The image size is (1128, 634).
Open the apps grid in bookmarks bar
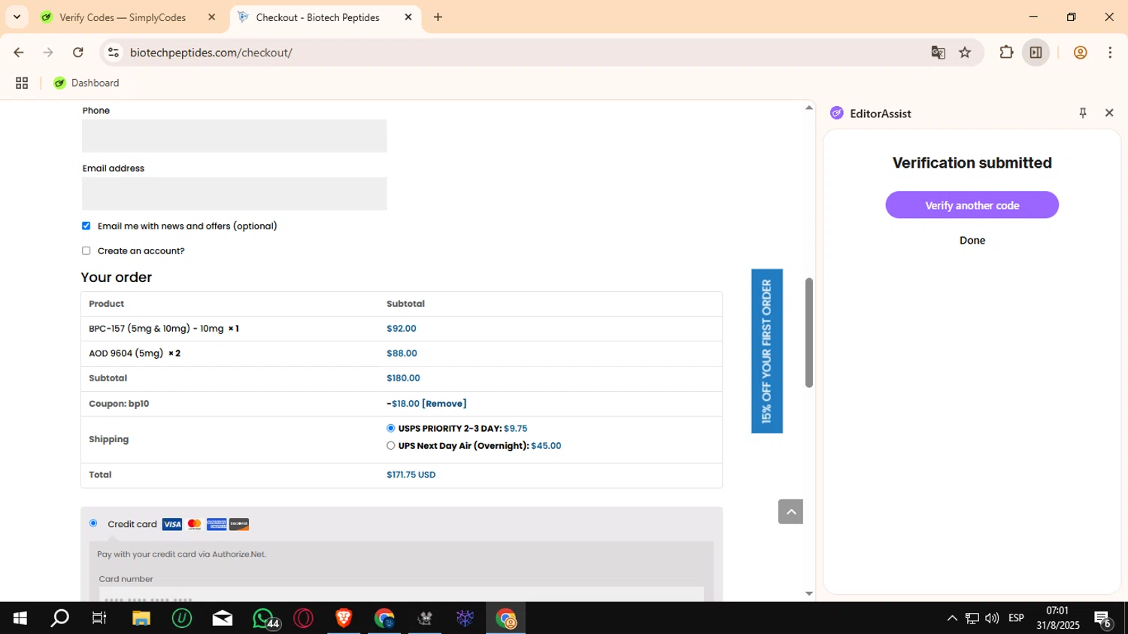(x=22, y=83)
